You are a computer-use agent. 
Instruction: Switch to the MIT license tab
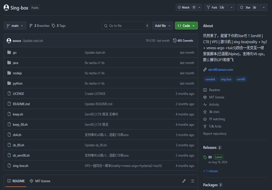point(40,181)
